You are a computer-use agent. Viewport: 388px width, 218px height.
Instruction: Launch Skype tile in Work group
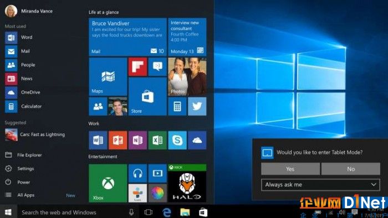[177, 140]
